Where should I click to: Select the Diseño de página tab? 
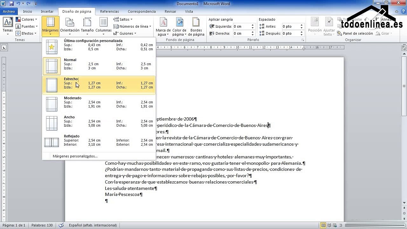pyautogui.click(x=77, y=11)
